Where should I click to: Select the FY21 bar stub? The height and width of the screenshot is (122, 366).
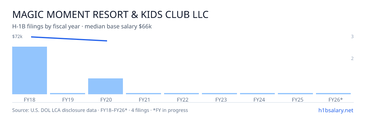tap(143, 94)
